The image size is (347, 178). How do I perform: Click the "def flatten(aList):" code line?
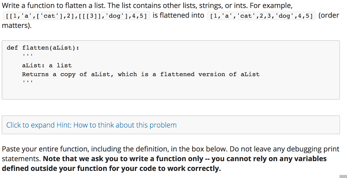pos(43,48)
